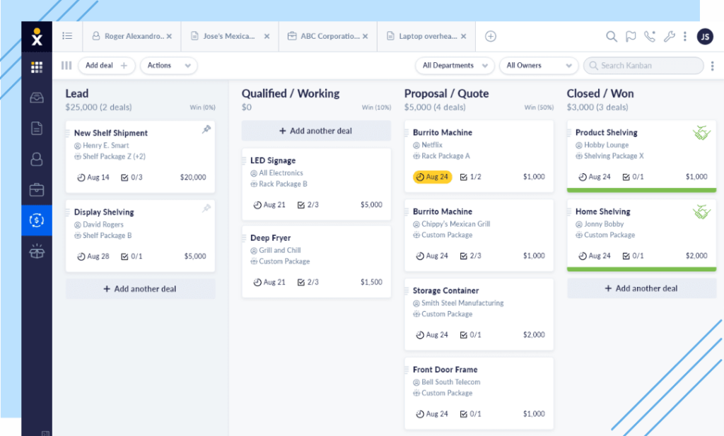Viewport: 724px width, 436px height.
Task: Open settings via the wrench icon
Action: coord(670,36)
